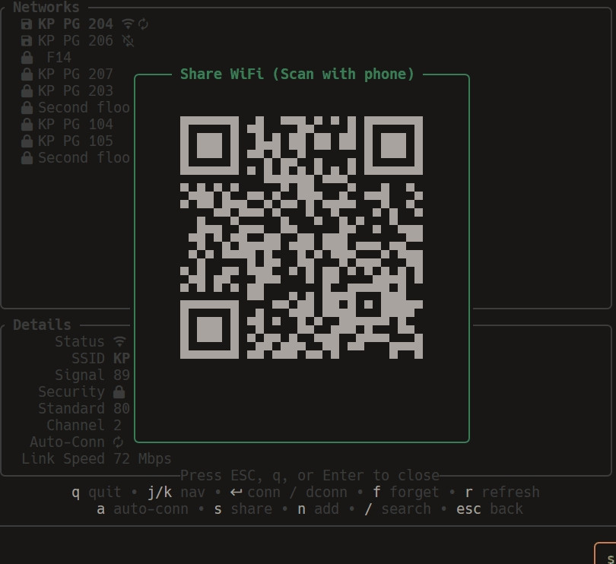Click the Details panel title
616x564 pixels.
click(42, 325)
